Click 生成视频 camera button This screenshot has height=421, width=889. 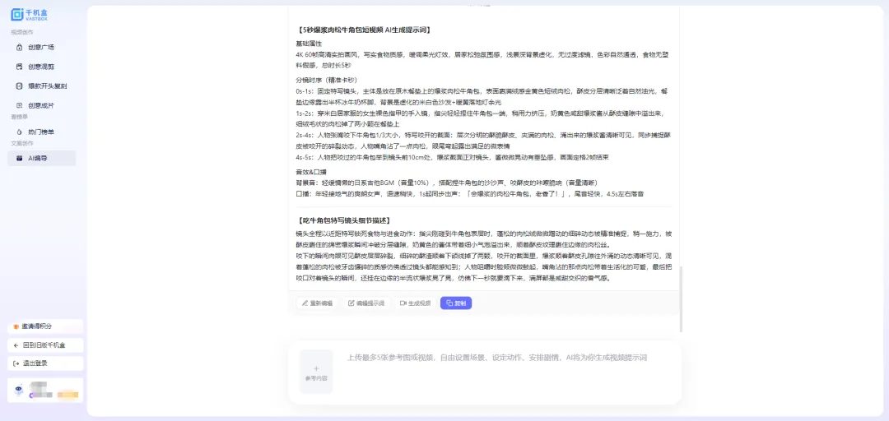[x=416, y=303]
